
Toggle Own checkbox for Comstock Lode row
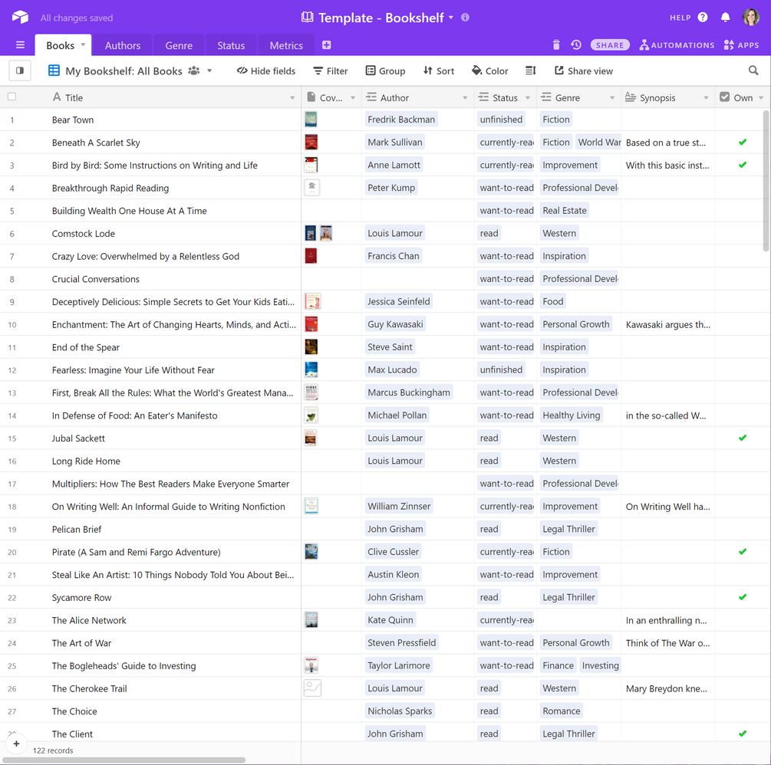point(743,233)
